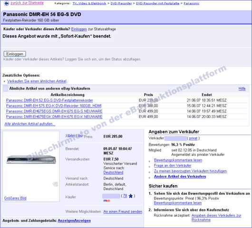This screenshot has width=252, height=228.
Task: Open 'Bewertungskommentare lesen' in seller info
Action: [178, 160]
